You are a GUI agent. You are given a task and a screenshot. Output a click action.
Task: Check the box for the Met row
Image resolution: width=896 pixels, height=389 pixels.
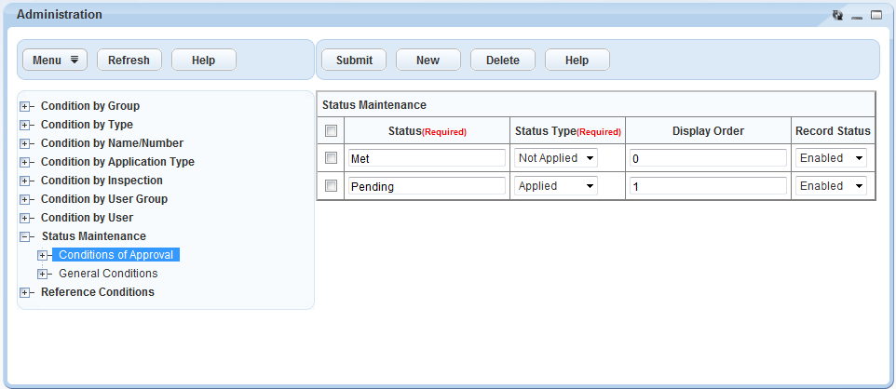[x=331, y=158]
